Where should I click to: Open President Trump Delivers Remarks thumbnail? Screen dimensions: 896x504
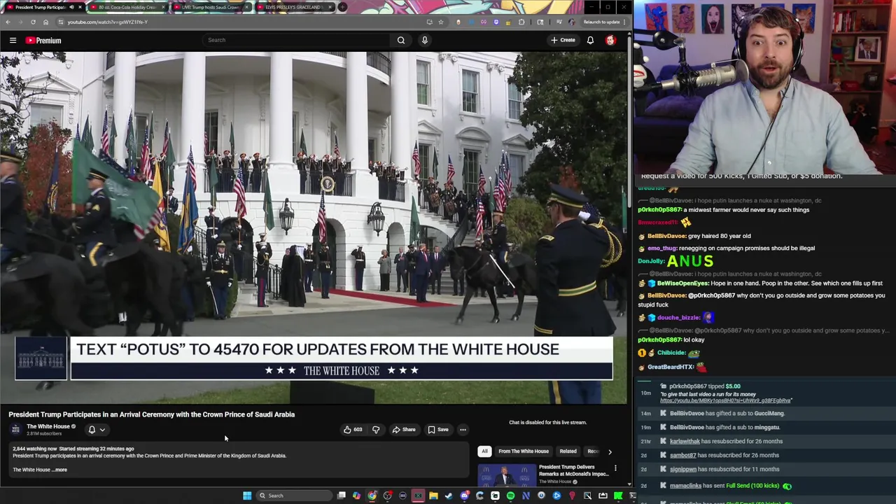pos(505,475)
